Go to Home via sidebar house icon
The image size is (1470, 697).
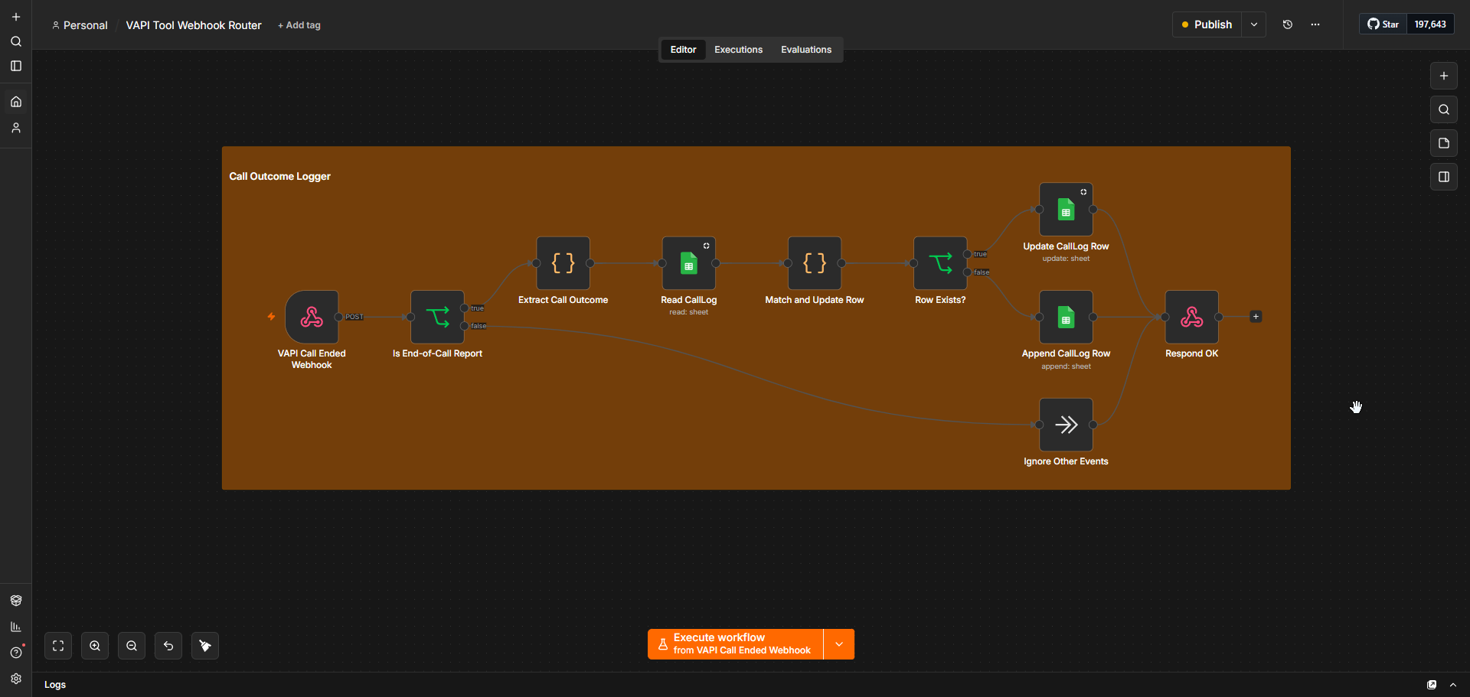16,102
